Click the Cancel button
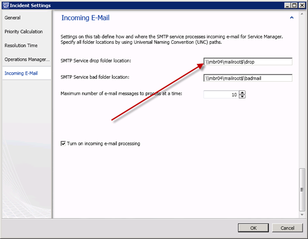Image resolution: width=308 pixels, height=239 pixels. pyautogui.click(x=287, y=228)
